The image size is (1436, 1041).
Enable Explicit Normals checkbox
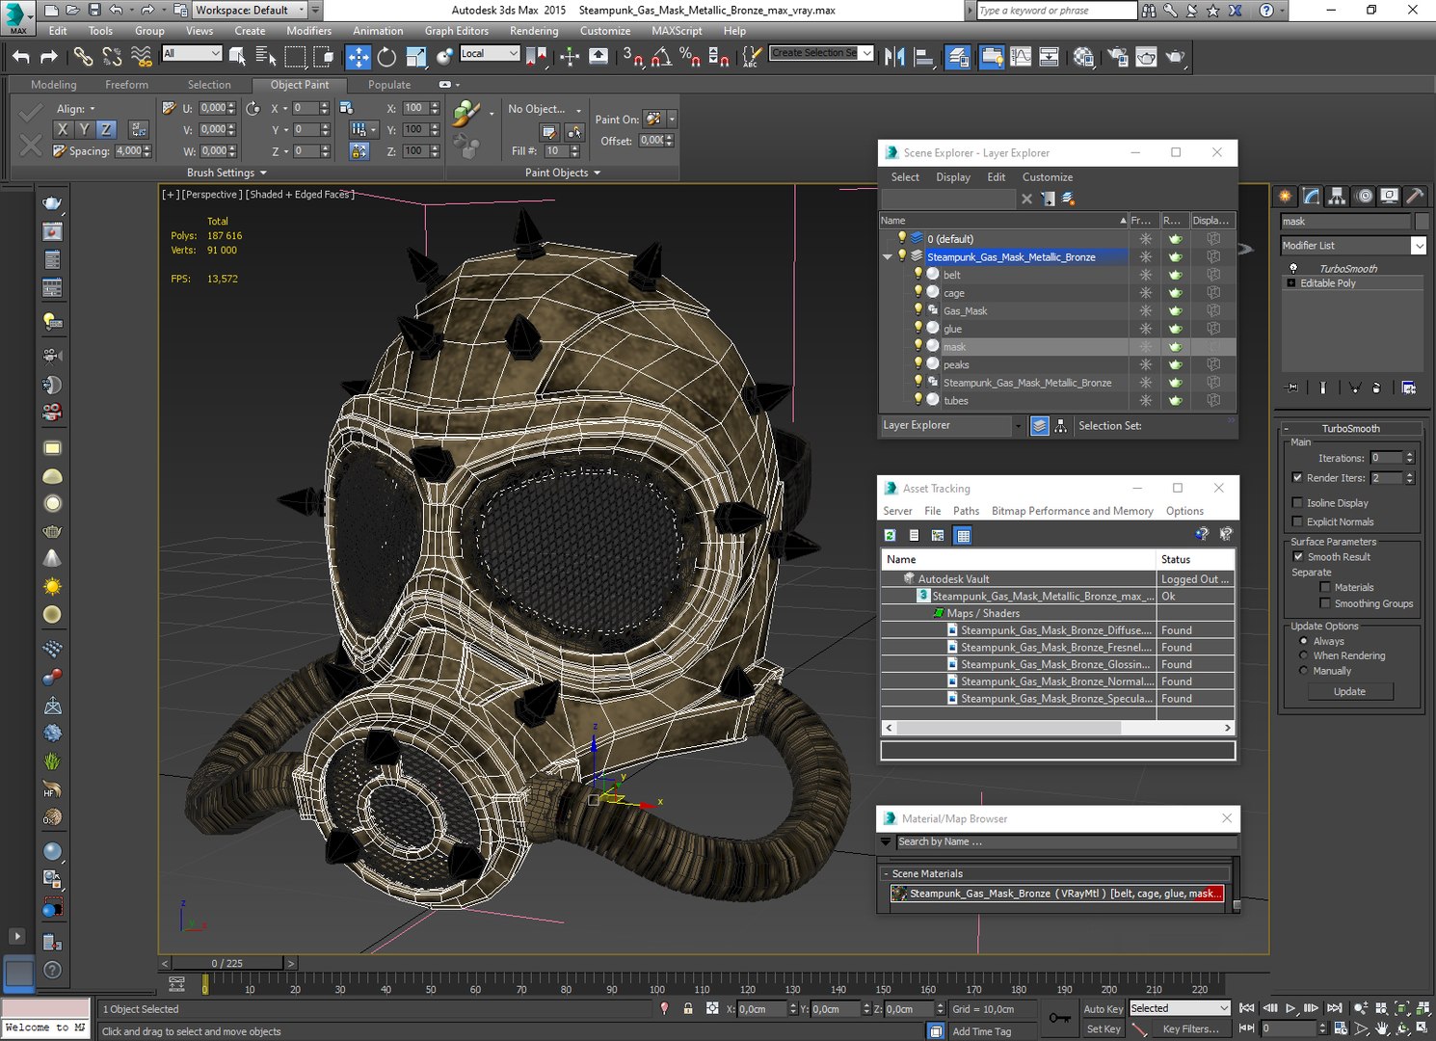[x=1297, y=521]
